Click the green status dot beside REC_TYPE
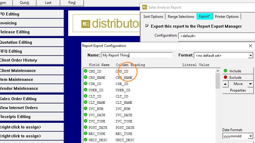Screen dimensions: 255x143 85,133
